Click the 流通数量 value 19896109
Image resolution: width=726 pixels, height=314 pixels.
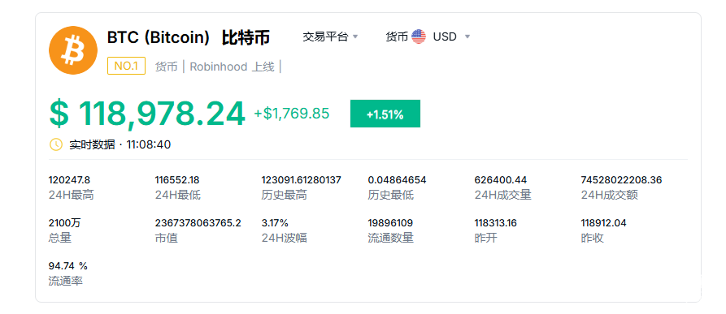(390, 223)
